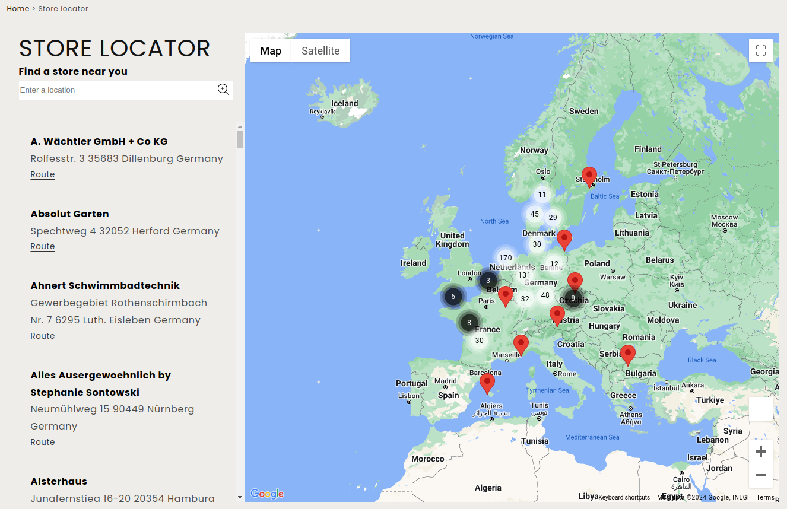Open the 29 store cluster marker

553,218
